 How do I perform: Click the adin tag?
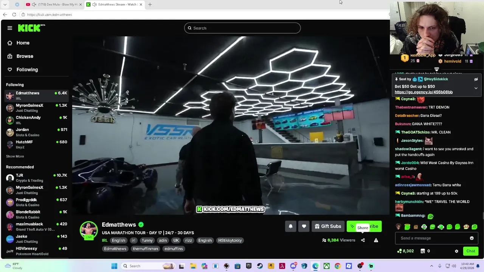click(x=163, y=240)
